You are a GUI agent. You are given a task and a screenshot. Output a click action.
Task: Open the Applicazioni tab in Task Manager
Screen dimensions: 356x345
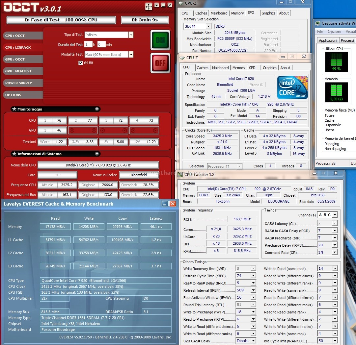tap(328, 40)
